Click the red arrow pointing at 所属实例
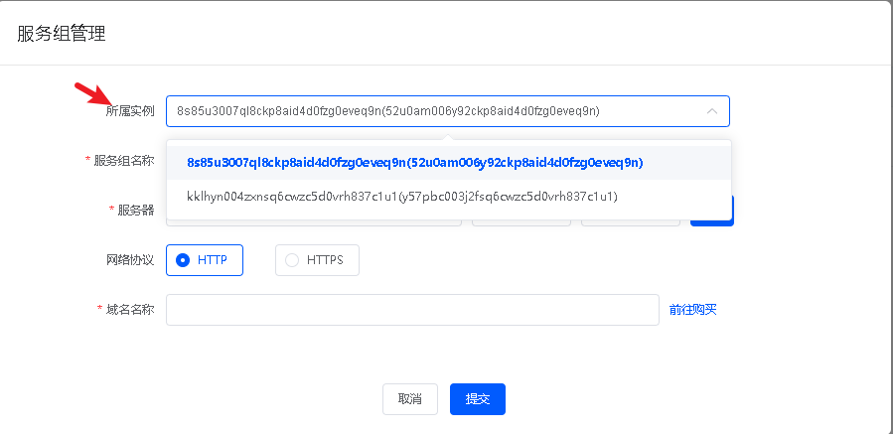The width and height of the screenshot is (893, 434). coord(93,94)
